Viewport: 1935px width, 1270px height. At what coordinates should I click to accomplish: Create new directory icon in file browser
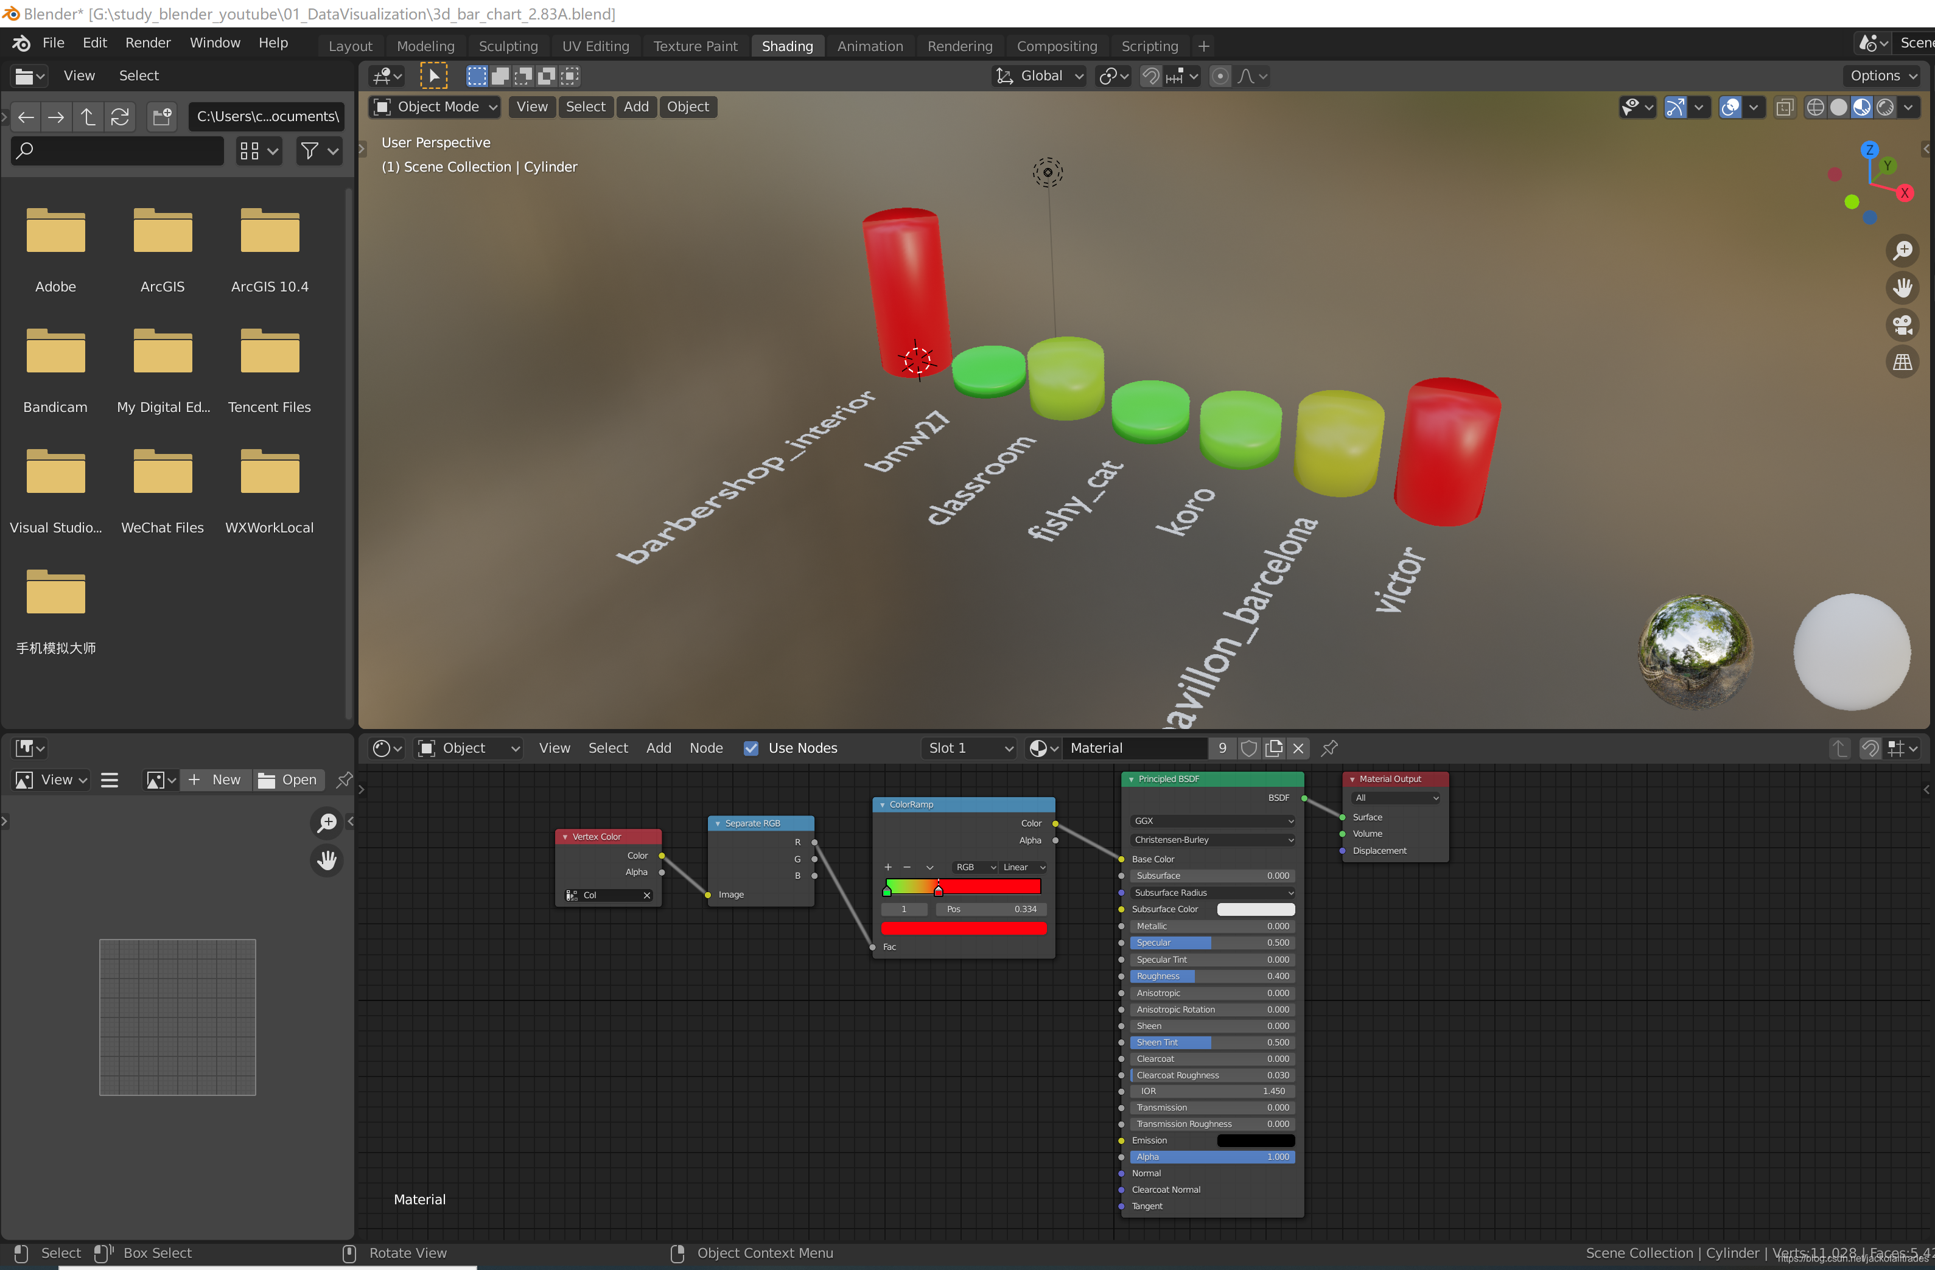tap(162, 117)
